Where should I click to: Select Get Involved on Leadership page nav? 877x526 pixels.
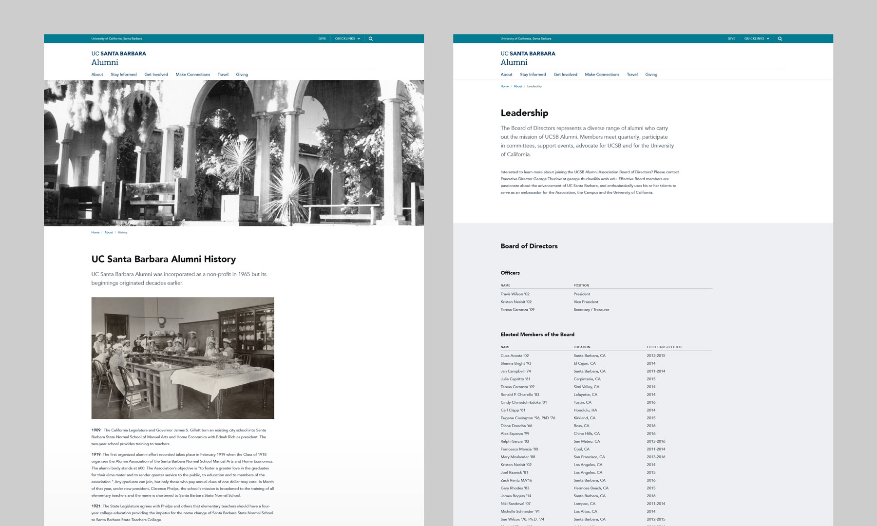click(x=565, y=75)
